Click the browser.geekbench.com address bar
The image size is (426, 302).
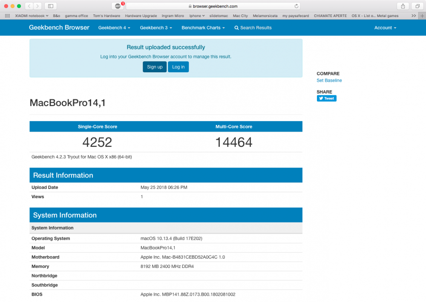tap(213, 6)
